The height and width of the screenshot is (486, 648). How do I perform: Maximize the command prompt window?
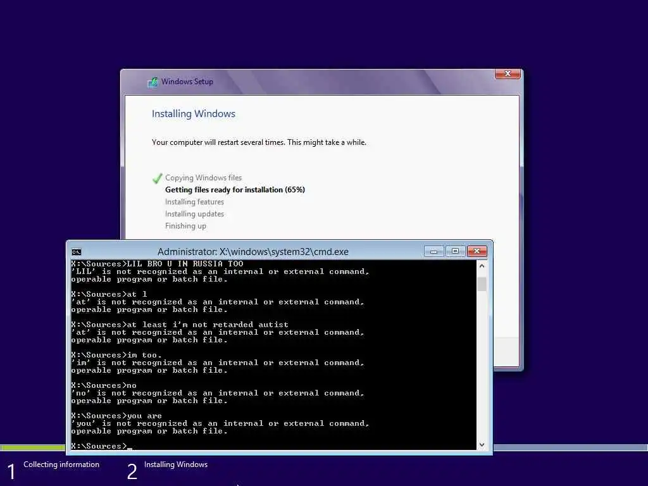(x=455, y=251)
